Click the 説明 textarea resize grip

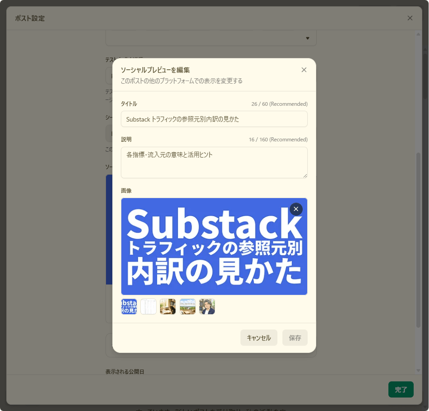[x=305, y=176]
